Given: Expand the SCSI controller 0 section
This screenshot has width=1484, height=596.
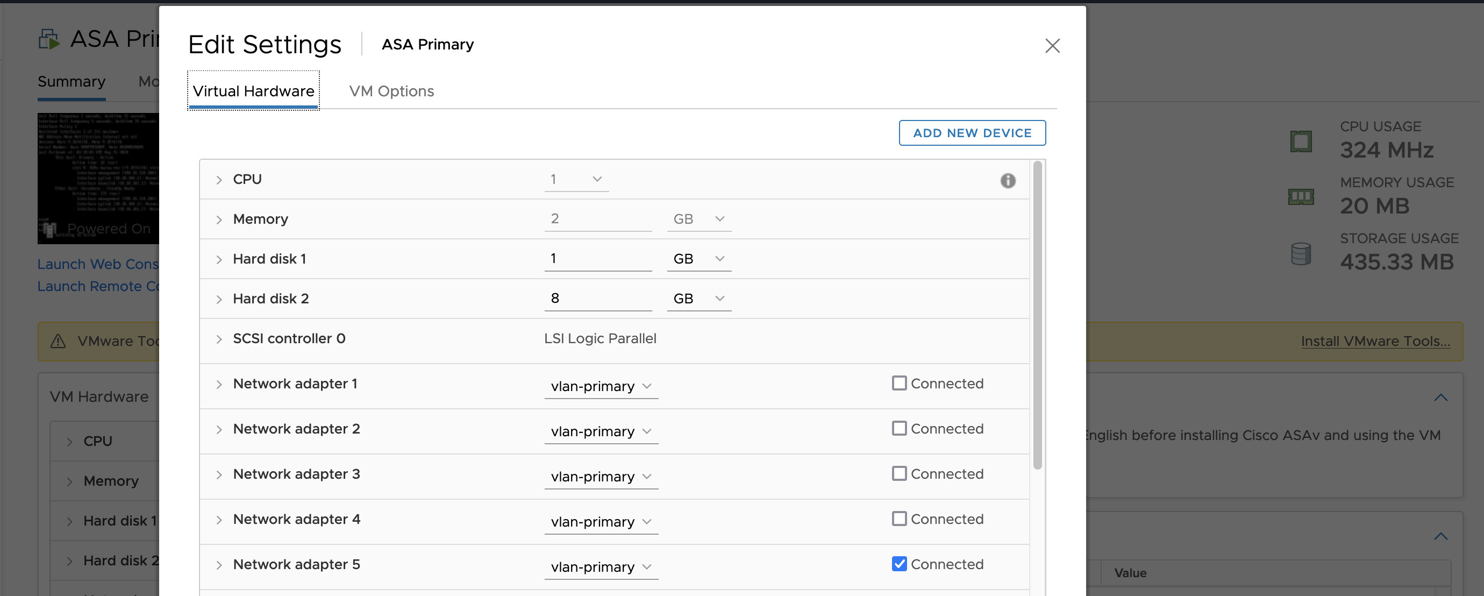Looking at the screenshot, I should [x=219, y=339].
